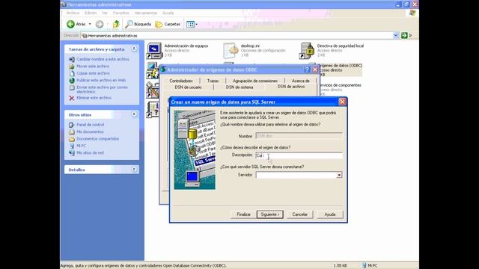Image resolution: width=479 pixels, height=269 pixels.
Task: Click the Descripción input field
Action: tap(299, 155)
